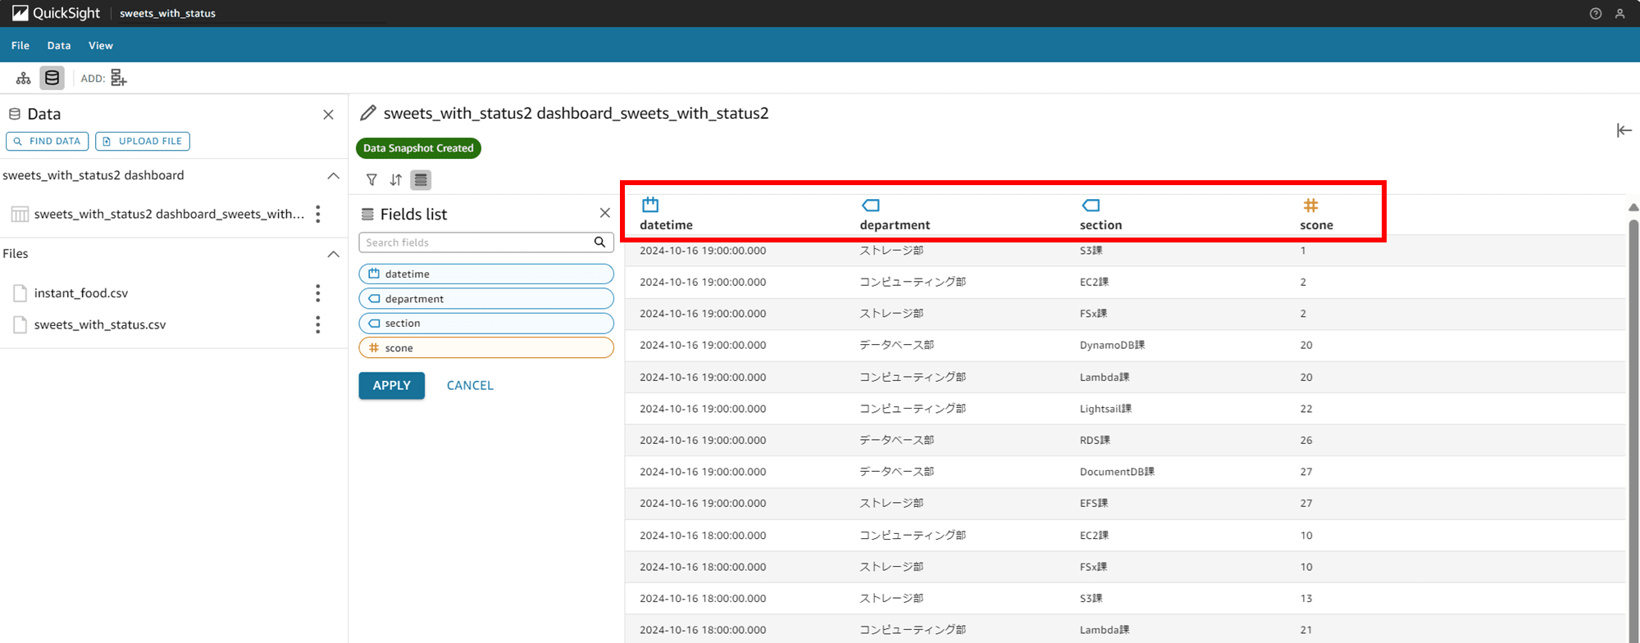Viewport: 1640px width, 643px height.
Task: Click the edit pencil icon beside dataset title
Action: [x=368, y=113]
